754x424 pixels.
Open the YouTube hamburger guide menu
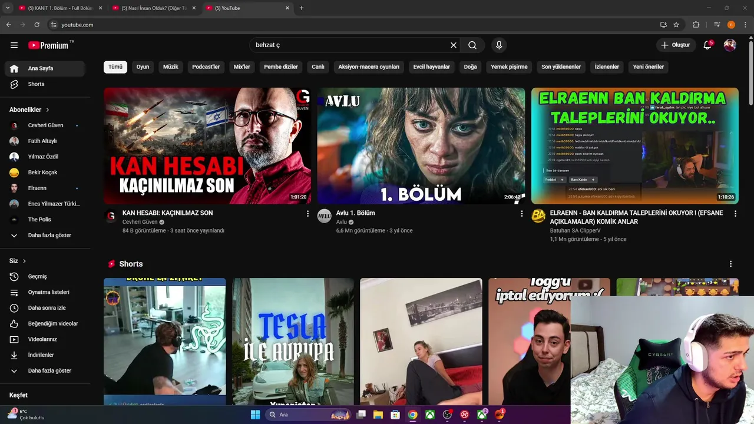coord(14,45)
